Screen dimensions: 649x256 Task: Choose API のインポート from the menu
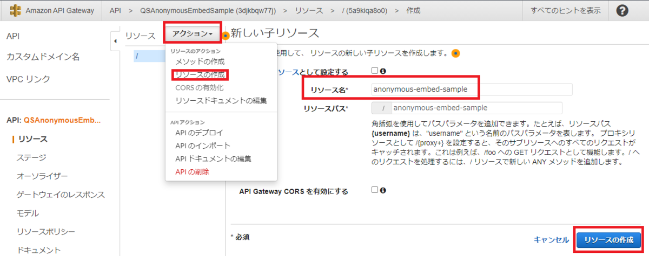point(202,146)
